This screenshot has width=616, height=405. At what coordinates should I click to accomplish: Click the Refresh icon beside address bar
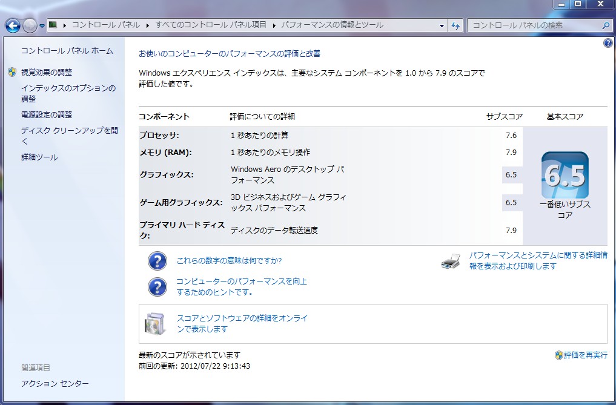tap(456, 25)
